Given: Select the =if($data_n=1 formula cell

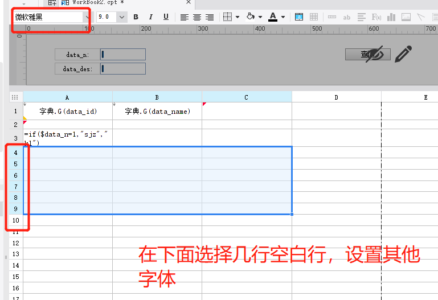Looking at the screenshot, I should point(68,138).
